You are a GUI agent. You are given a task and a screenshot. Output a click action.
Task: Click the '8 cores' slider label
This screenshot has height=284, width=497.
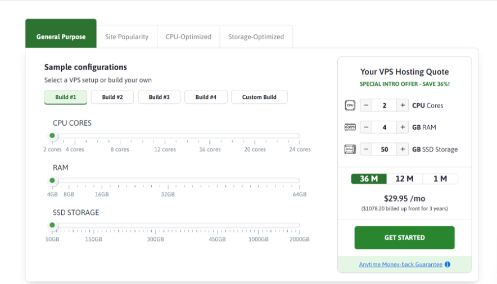[x=120, y=149]
